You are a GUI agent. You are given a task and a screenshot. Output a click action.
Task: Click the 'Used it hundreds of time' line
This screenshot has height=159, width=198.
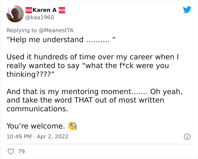pyautogui.click(x=92, y=57)
